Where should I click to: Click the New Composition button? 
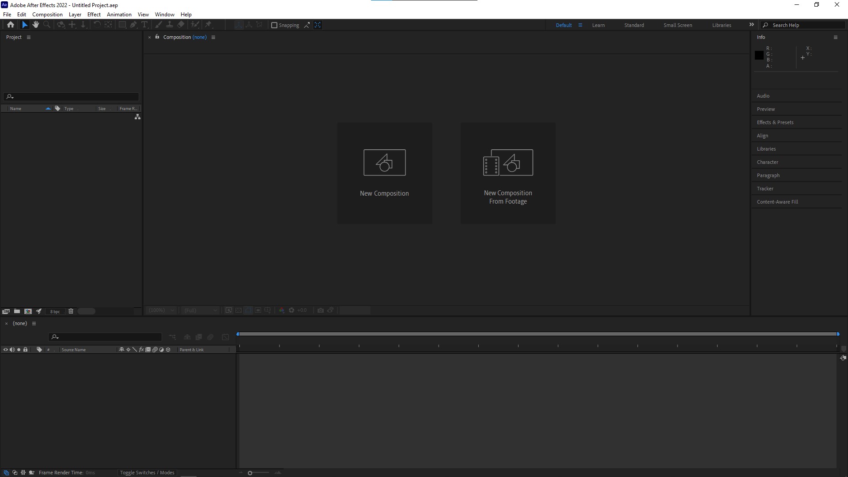[x=384, y=173]
